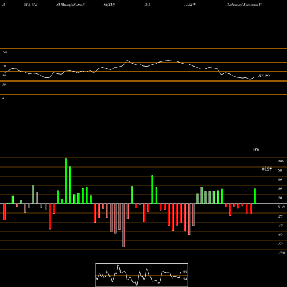287x287 pixels.
Task: Click the current RSI value 37.29
Action: tap(264, 76)
